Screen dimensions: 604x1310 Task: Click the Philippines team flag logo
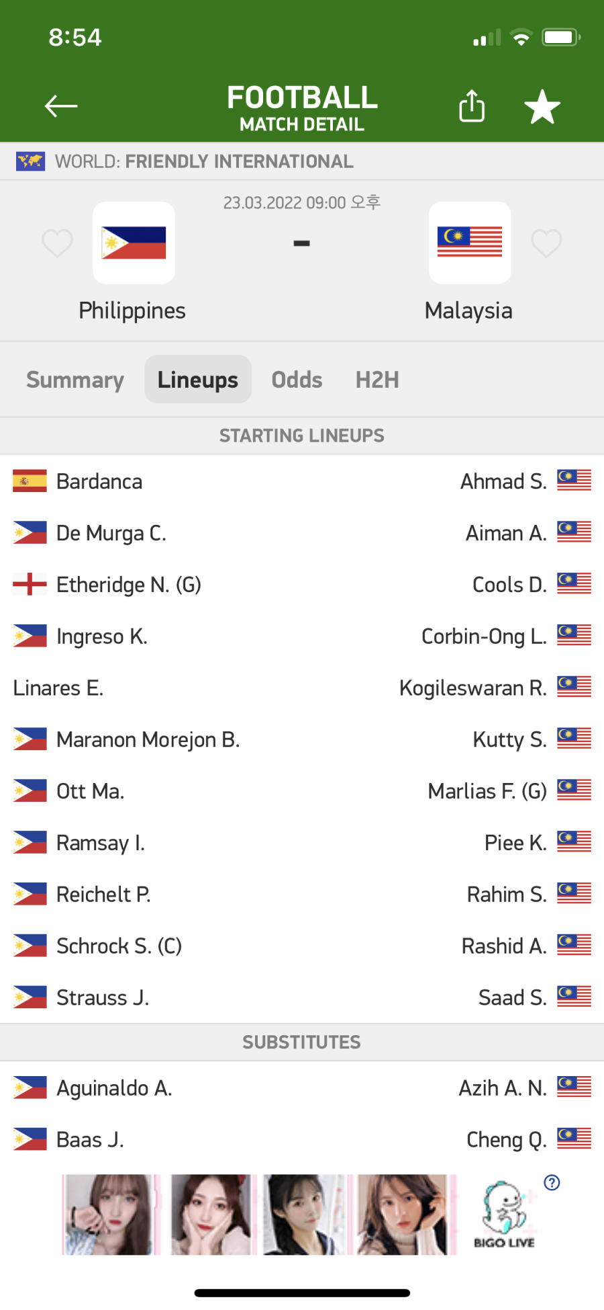click(134, 243)
